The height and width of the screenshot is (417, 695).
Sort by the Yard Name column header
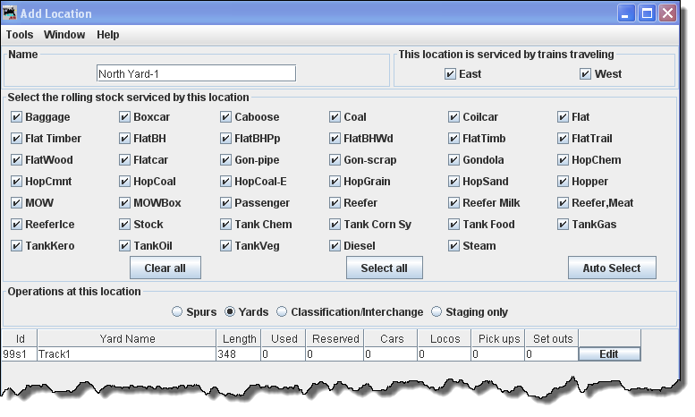point(127,338)
